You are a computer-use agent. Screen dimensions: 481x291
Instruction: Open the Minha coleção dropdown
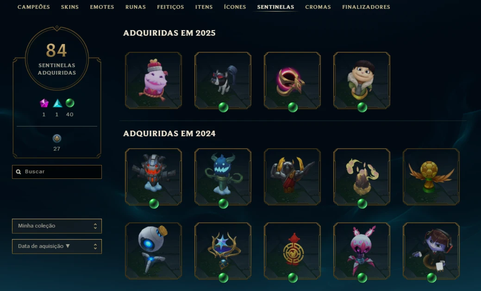point(57,226)
